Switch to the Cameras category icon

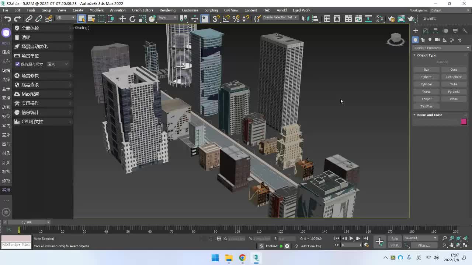coord(437,40)
